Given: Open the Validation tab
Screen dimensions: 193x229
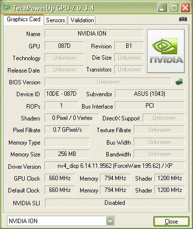Looking at the screenshot, I should pos(82,20).
